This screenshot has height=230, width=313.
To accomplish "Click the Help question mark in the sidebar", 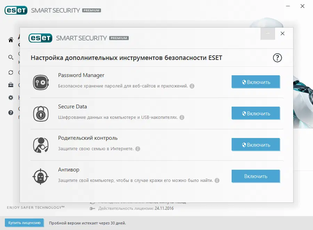I will tap(10, 112).
